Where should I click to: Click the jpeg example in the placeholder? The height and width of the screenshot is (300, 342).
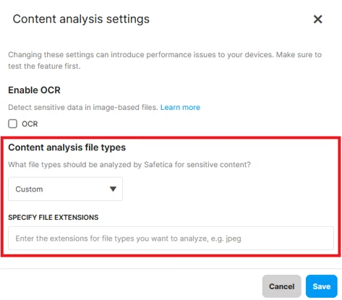(x=234, y=239)
